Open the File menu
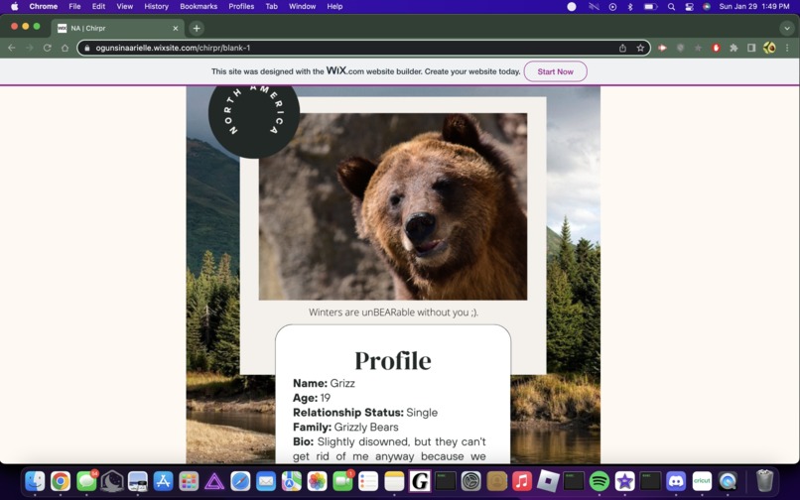This screenshot has height=500, width=800. pyautogui.click(x=74, y=7)
